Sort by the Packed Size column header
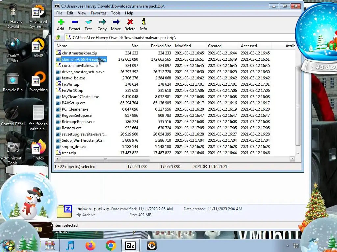Image resolution: width=337 pixels, height=252 pixels. tap(156, 46)
